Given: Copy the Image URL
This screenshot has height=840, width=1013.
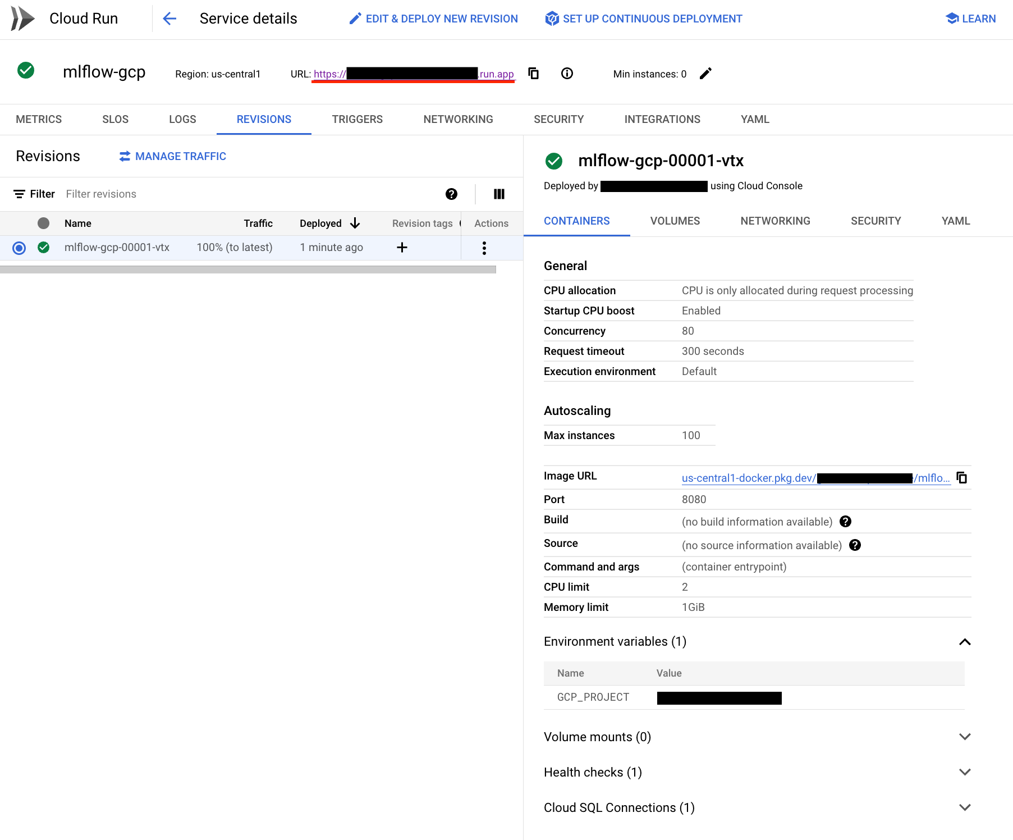Looking at the screenshot, I should pyautogui.click(x=961, y=477).
